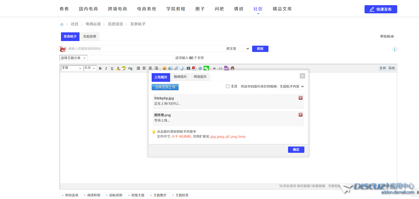
Task: Click the 全屏 editor button
Action: (x=383, y=68)
